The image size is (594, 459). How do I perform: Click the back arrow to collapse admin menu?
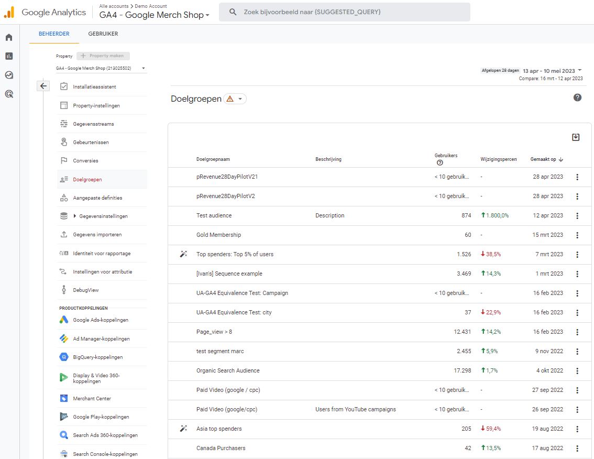click(43, 86)
